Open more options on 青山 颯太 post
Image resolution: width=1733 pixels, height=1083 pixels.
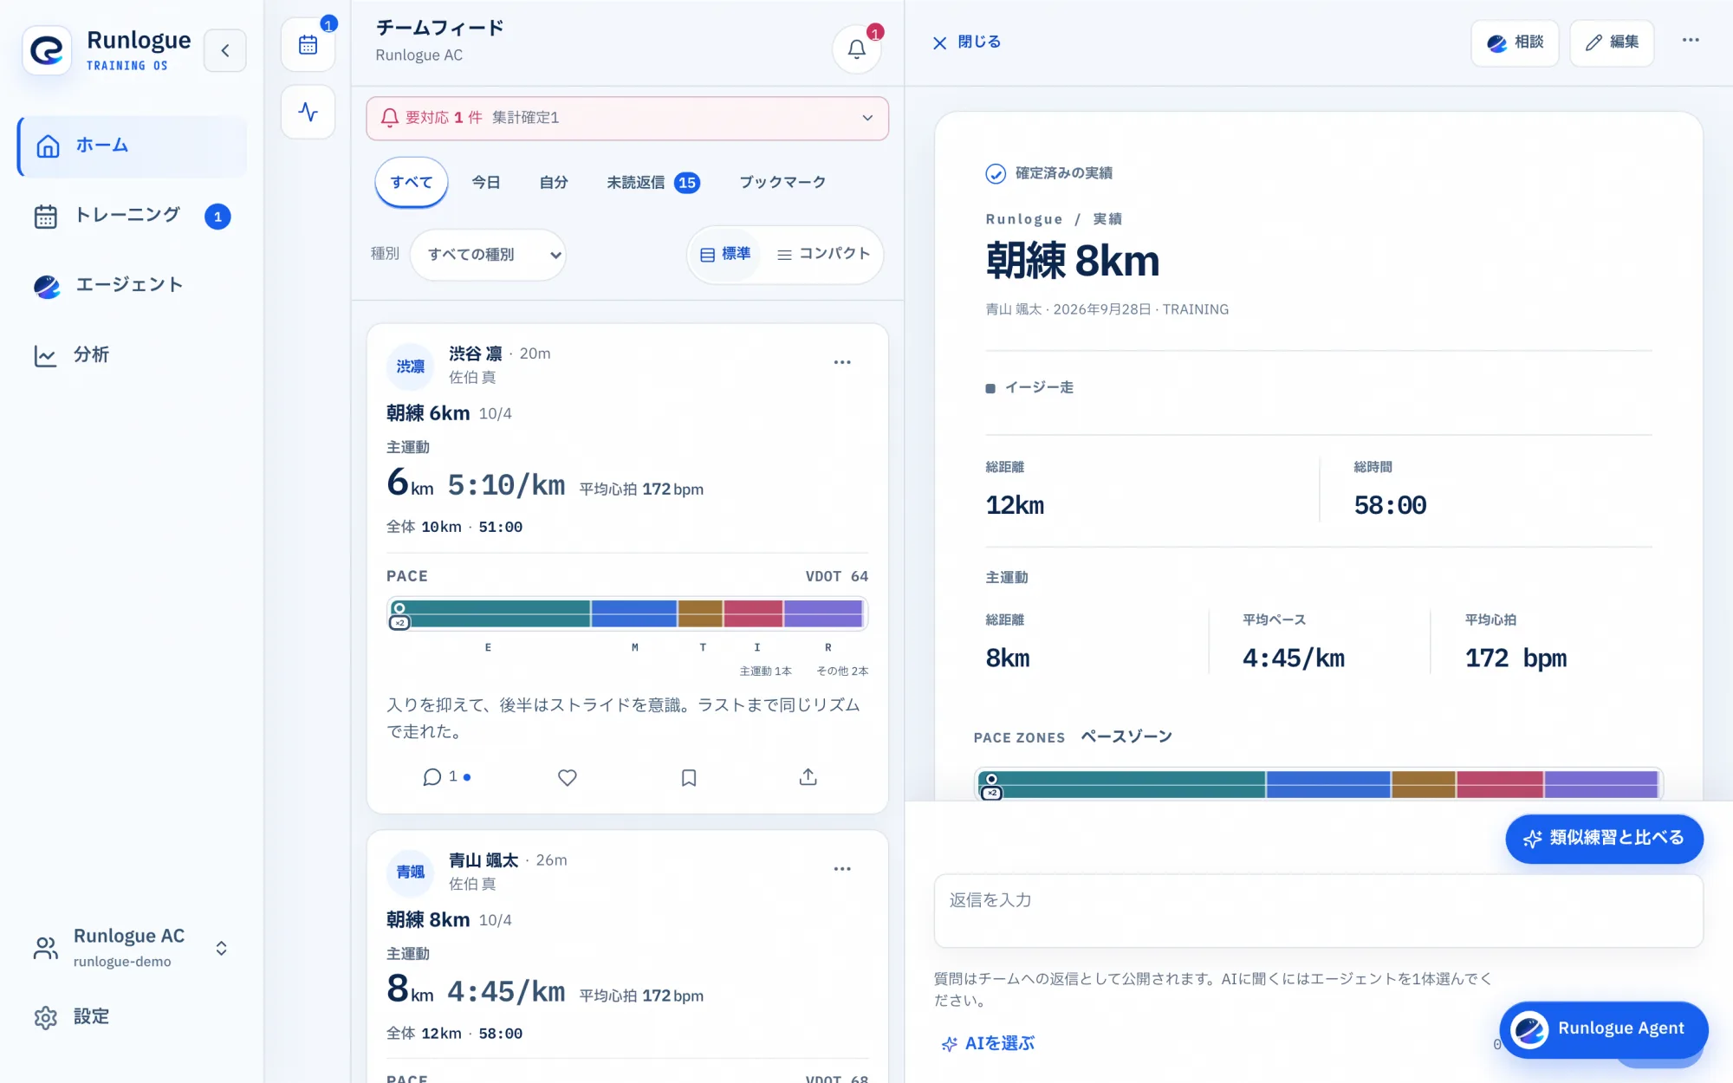842,869
